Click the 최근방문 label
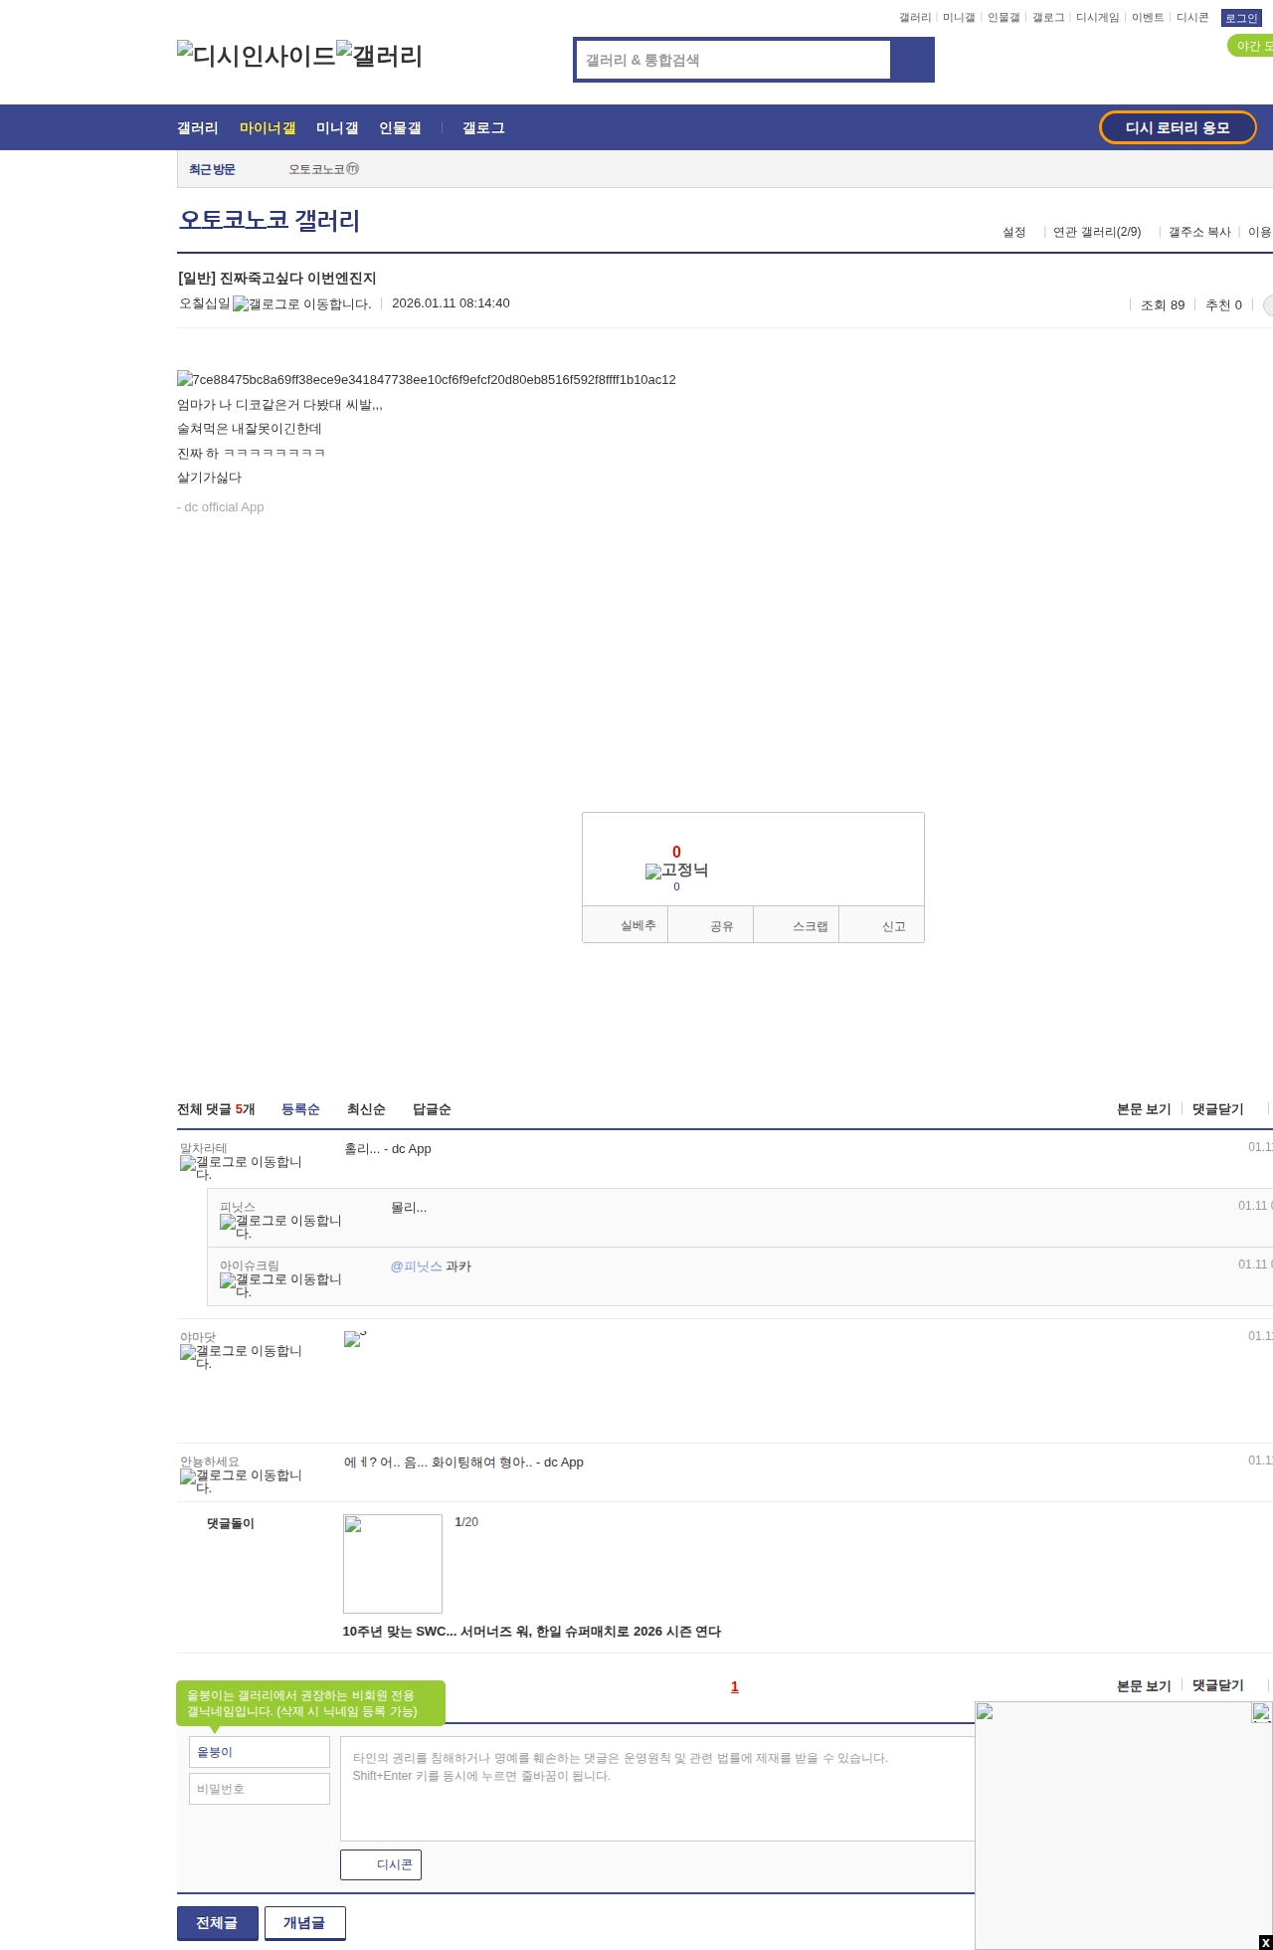Screen dimensions: 1273x1950 coord(212,169)
